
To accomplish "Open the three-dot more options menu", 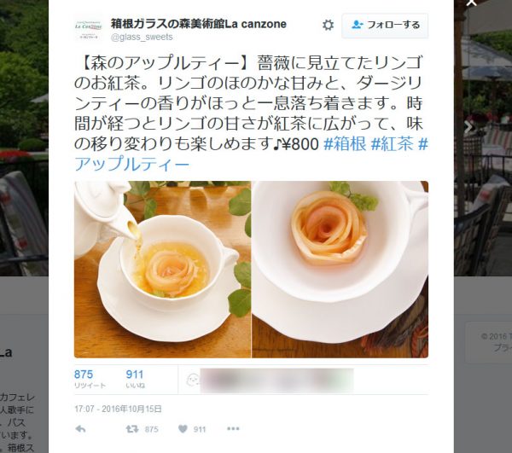I will click(x=233, y=428).
